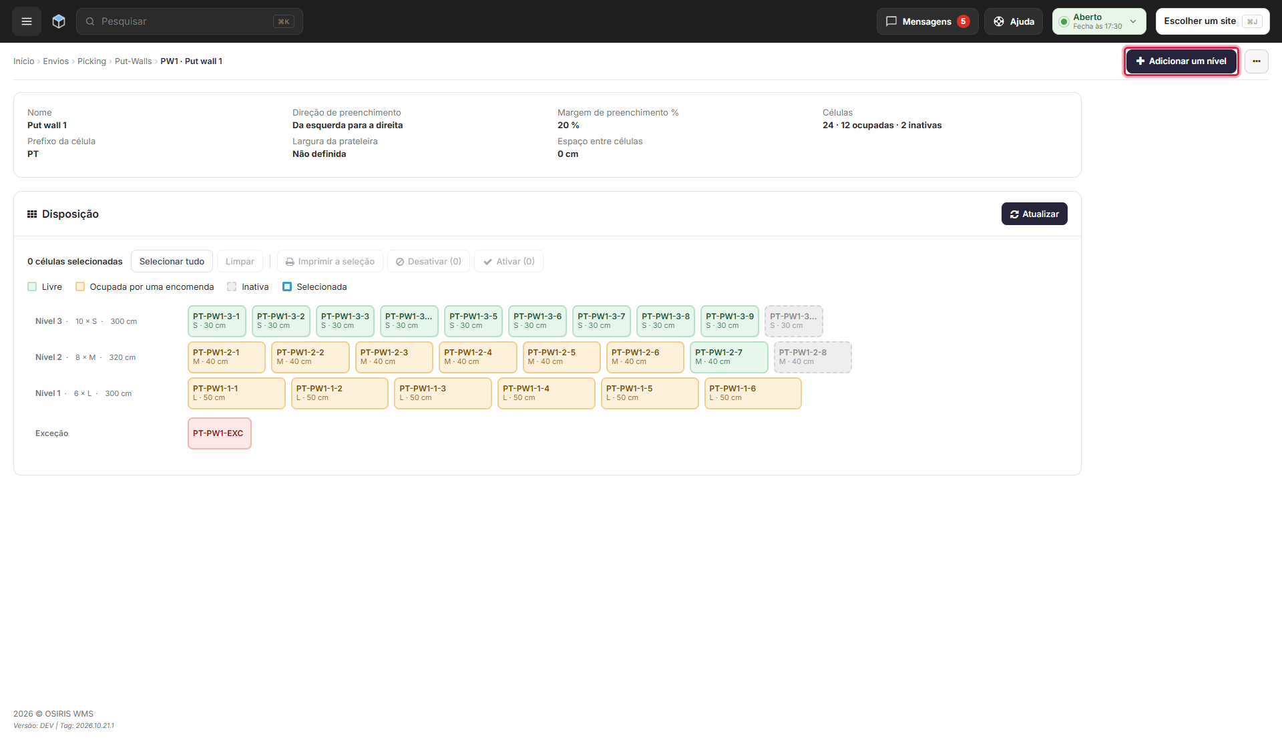Select inactive cell PT-PW1-2-8
The image size is (1282, 748).
coord(813,357)
